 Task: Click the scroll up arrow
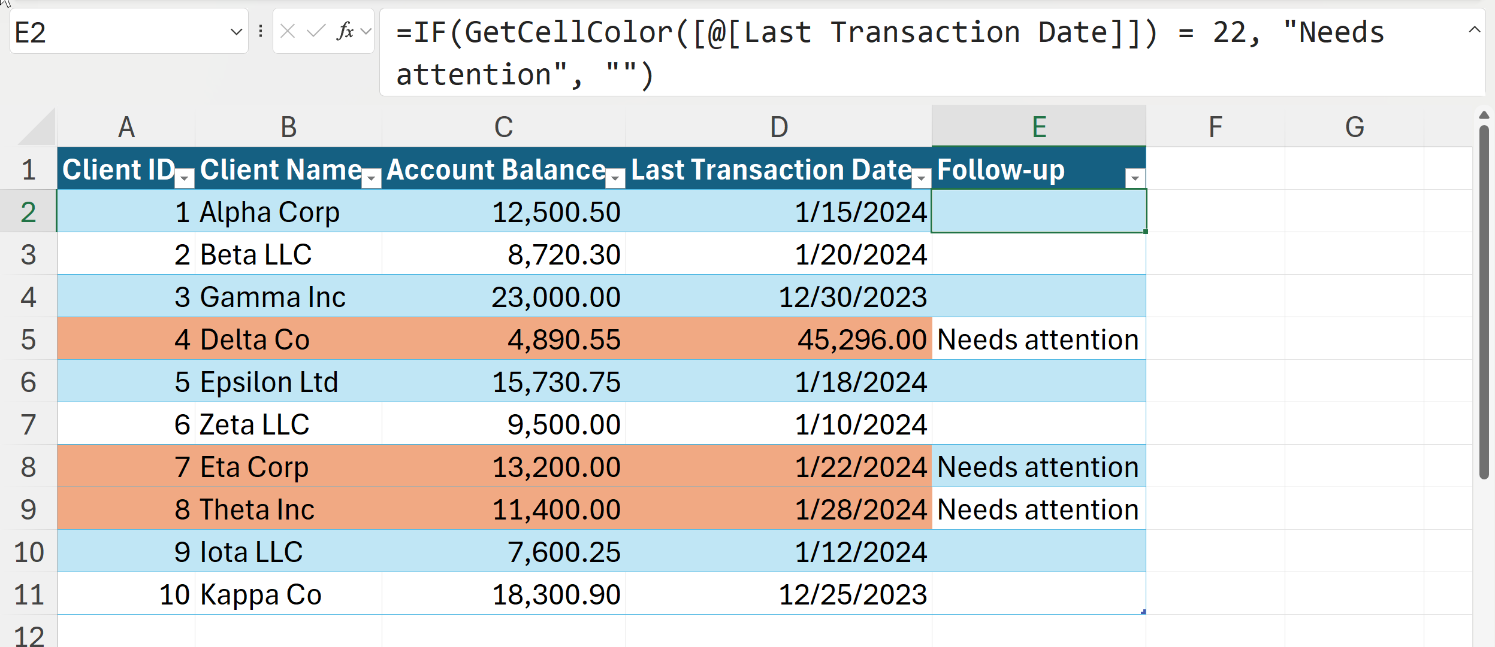coord(1484,115)
